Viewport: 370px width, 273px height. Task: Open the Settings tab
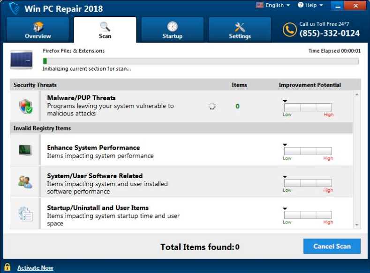pos(240,30)
